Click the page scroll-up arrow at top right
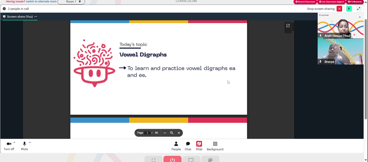Image resolution: width=368 pixels, height=162 pixels. pyautogui.click(x=367, y=2)
